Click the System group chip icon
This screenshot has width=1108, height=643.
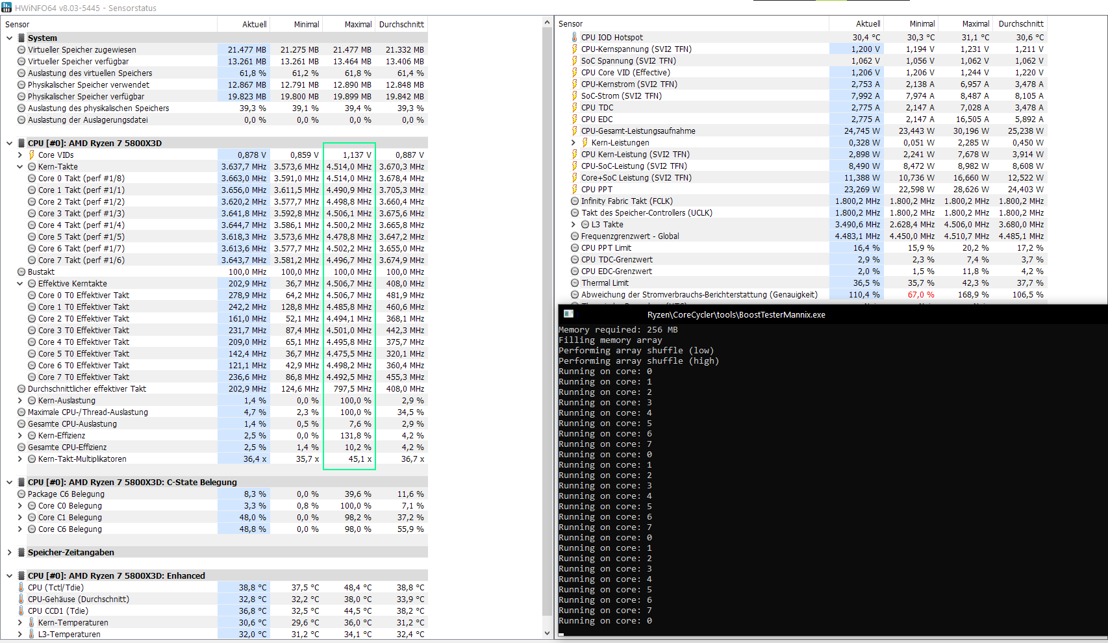[21, 38]
